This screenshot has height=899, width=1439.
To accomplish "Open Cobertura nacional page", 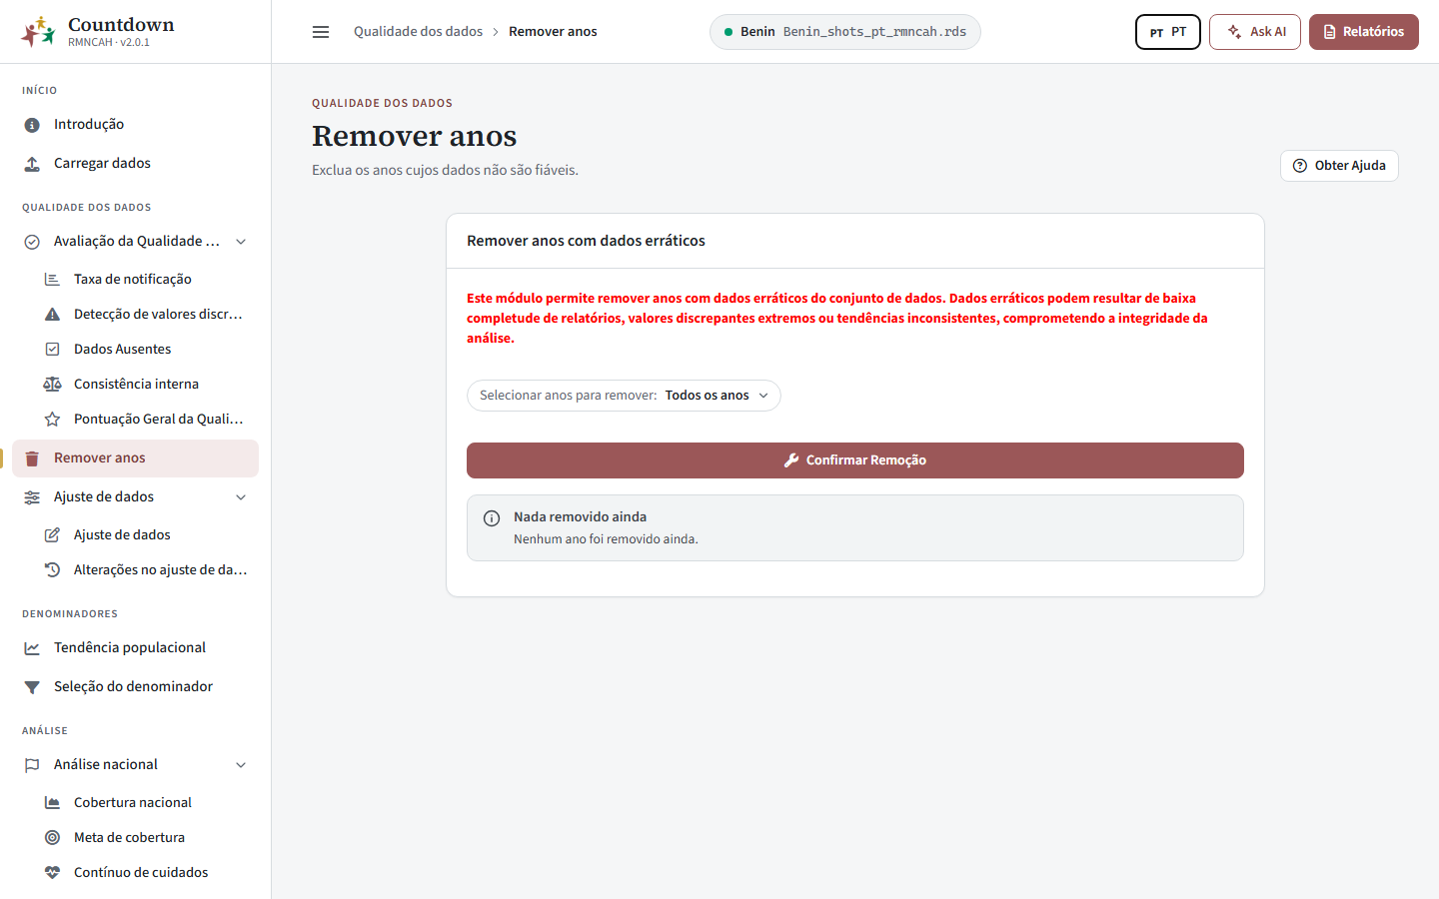I will tap(145, 803).
